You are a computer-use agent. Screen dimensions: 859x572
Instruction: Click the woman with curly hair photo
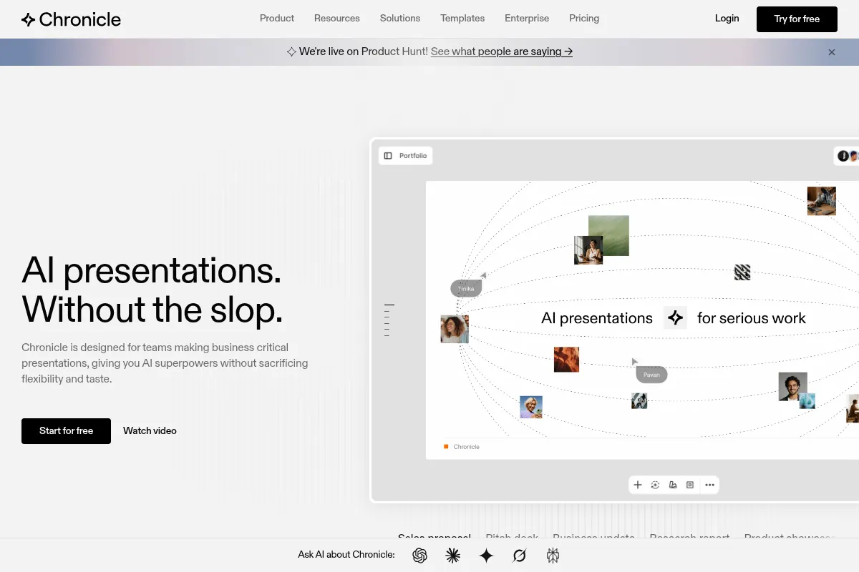[455, 329]
